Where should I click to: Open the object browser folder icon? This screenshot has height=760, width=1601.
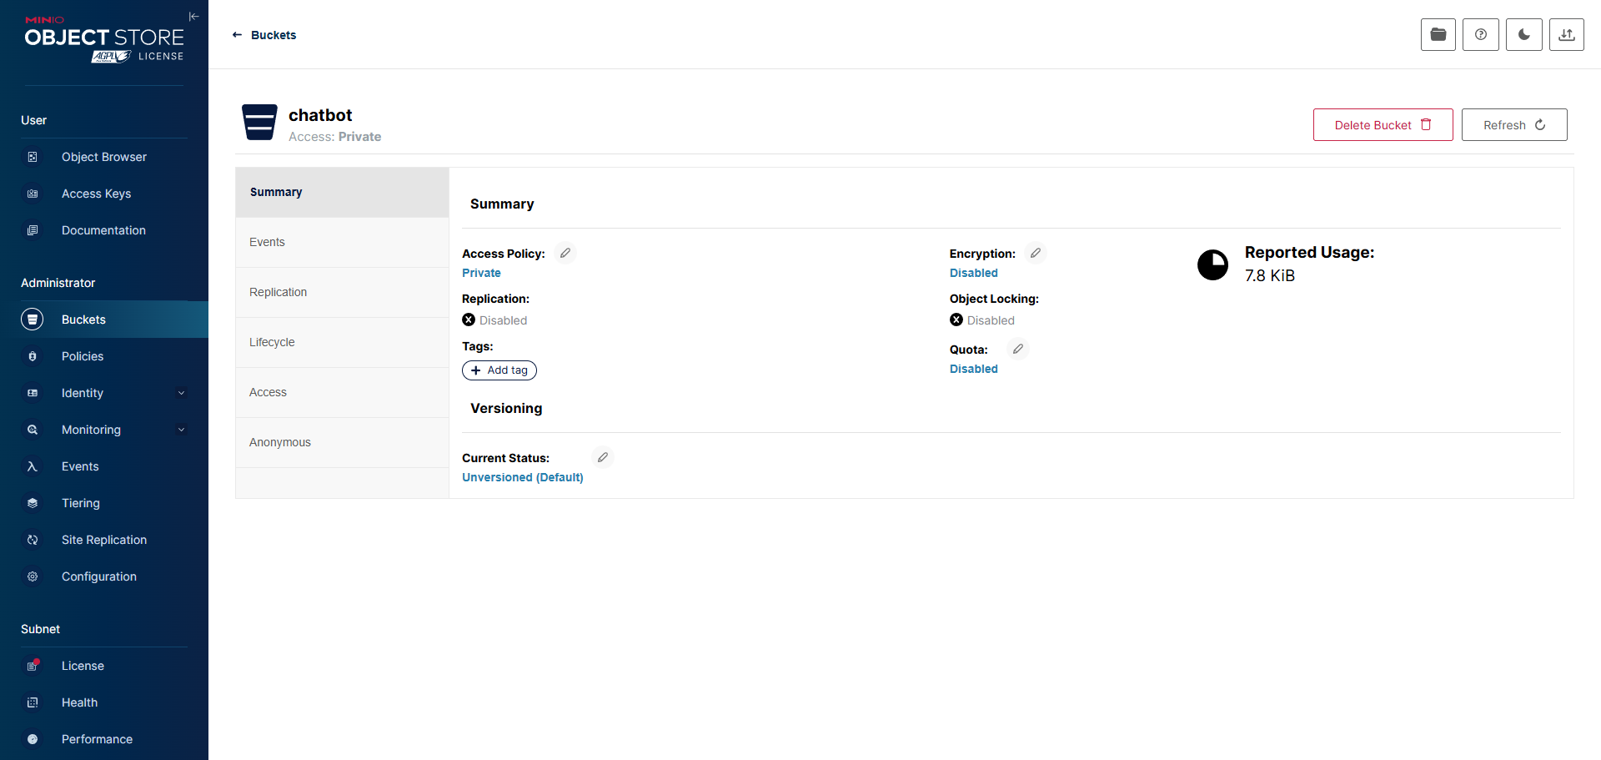[x=1438, y=35]
